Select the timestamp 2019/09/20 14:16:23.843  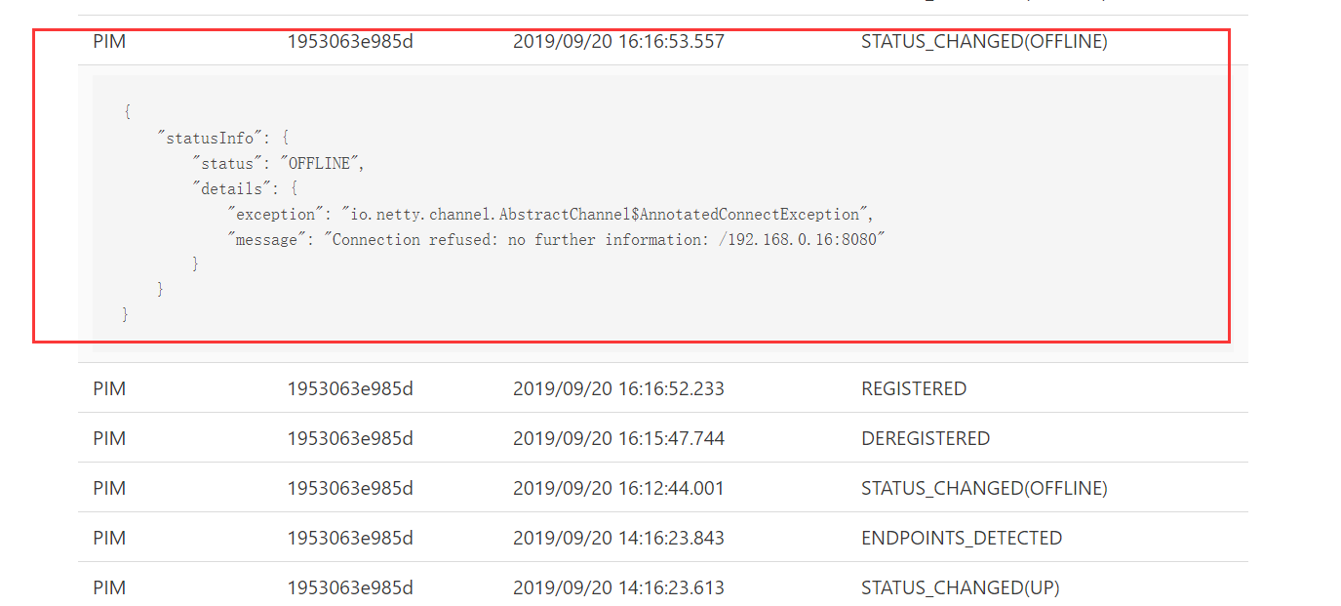(x=620, y=538)
